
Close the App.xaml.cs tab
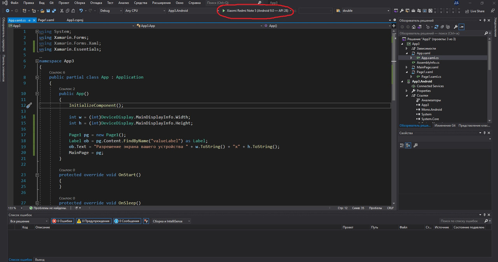33,20
